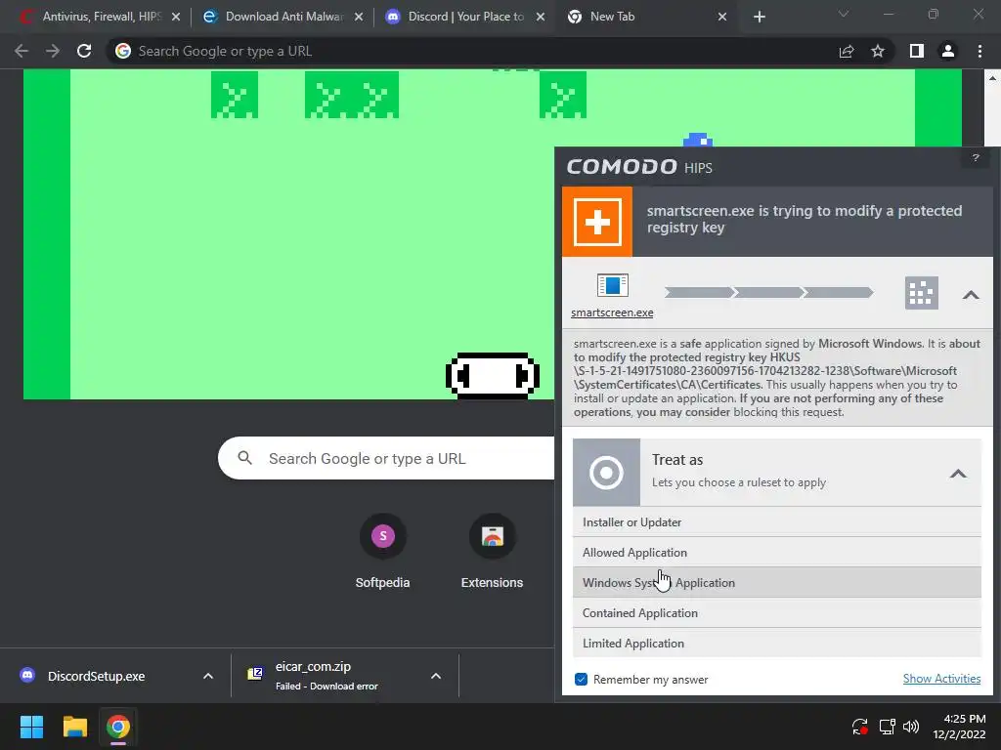Click the Chrome back arrow
The image size is (1001, 750).
[x=22, y=51]
